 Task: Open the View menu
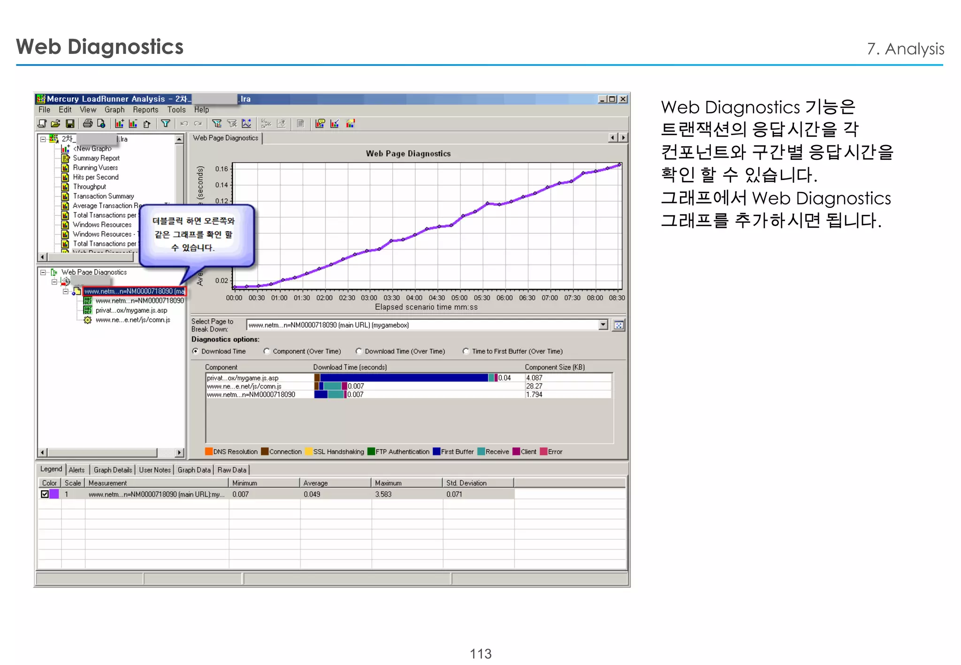[88, 110]
